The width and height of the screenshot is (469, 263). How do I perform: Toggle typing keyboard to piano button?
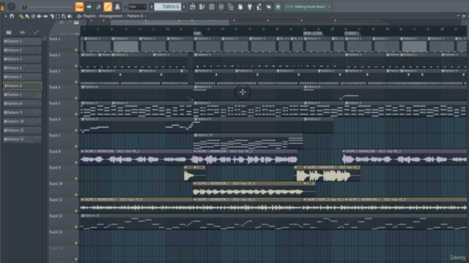79,7
